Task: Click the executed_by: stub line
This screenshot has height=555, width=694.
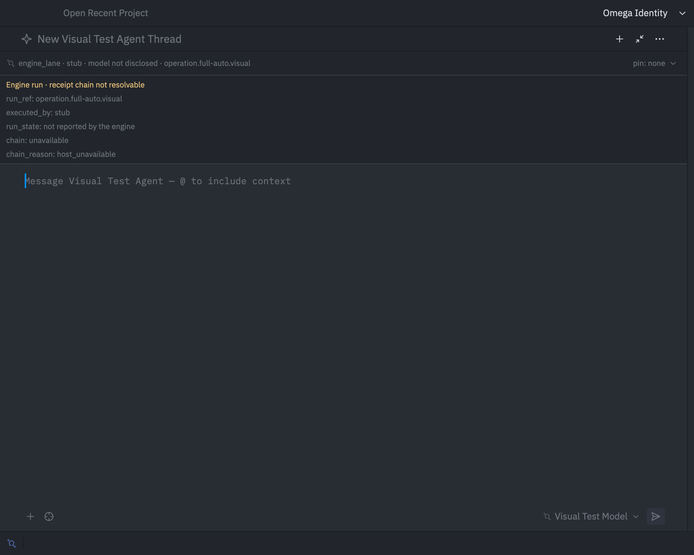Action: (38, 113)
